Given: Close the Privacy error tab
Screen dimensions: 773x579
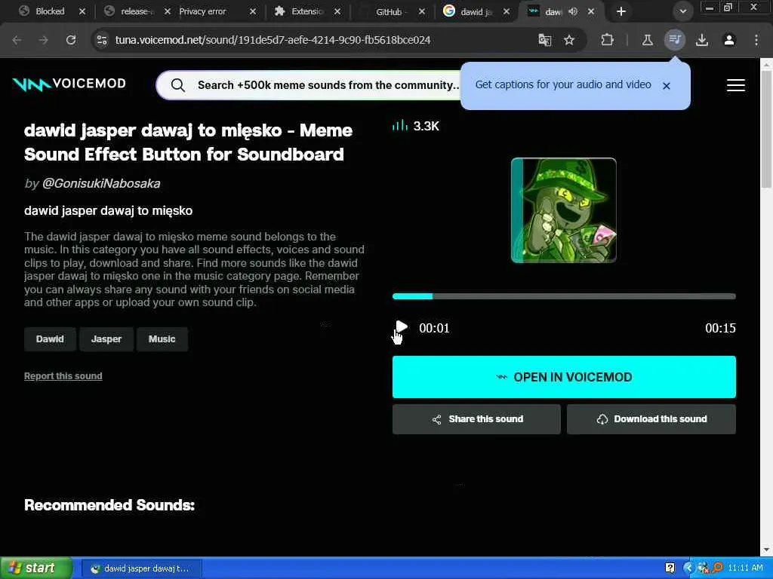Looking at the screenshot, I should click(253, 11).
